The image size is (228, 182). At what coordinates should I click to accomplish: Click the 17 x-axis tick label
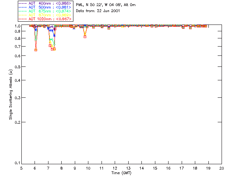click(x=182, y=168)
